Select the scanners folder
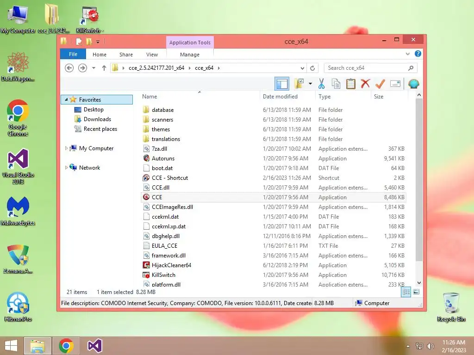The image size is (474, 355). (x=162, y=120)
